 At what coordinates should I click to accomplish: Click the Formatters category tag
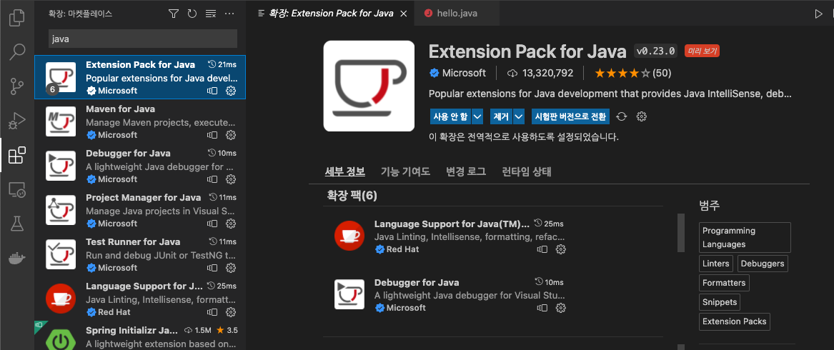pos(724,282)
